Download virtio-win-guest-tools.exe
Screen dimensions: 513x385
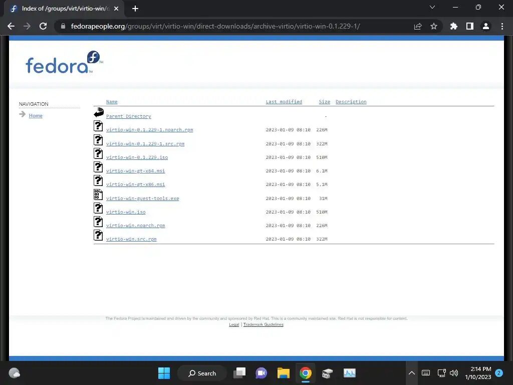pyautogui.click(x=142, y=199)
